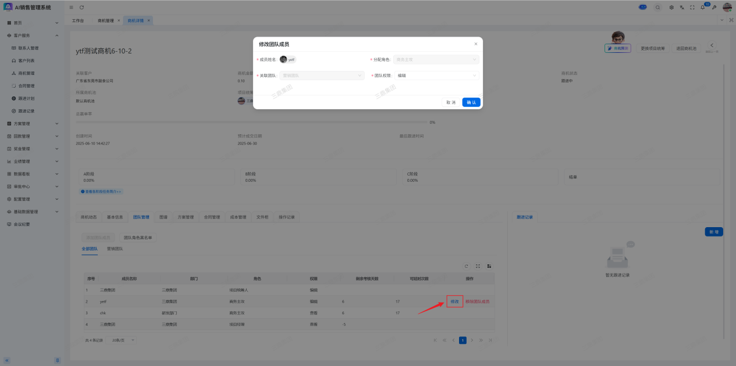Open the 团队权限 dropdown
Viewport: 736px width, 366px height.
pos(437,76)
